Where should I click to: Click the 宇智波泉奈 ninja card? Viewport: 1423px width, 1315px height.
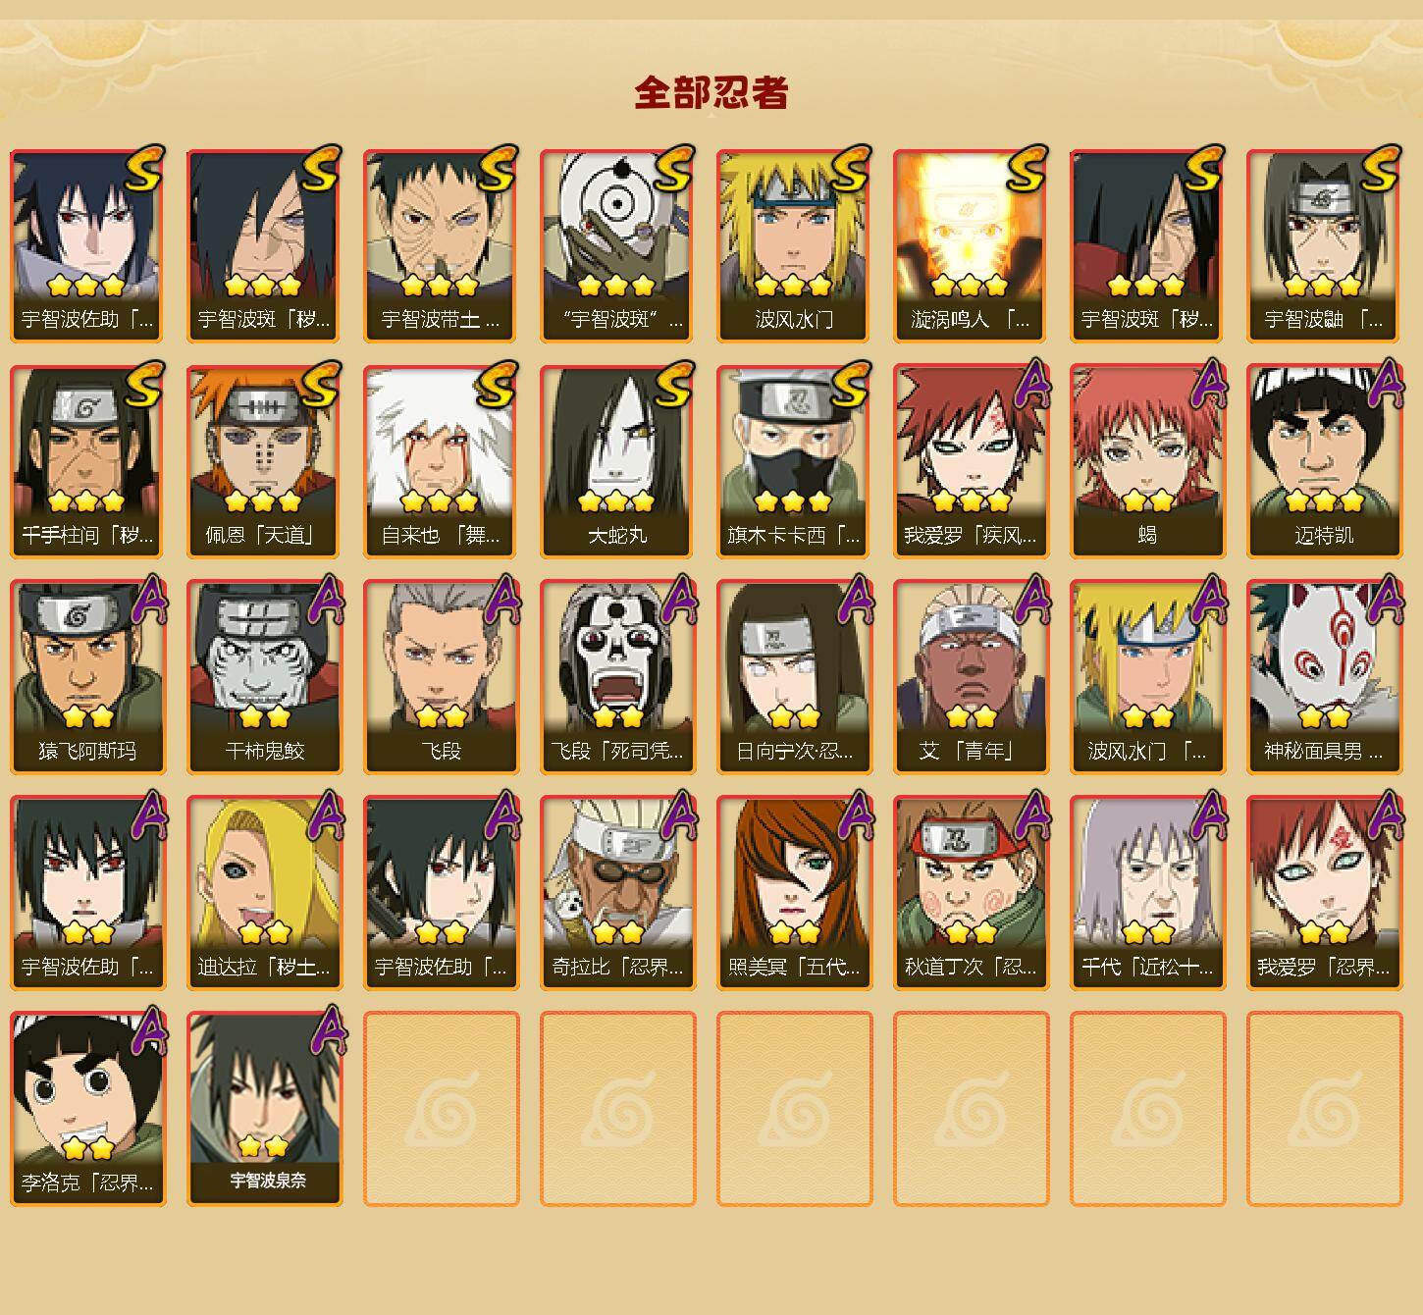263,1109
